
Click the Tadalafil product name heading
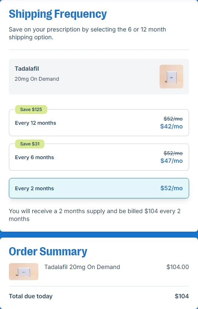click(27, 68)
